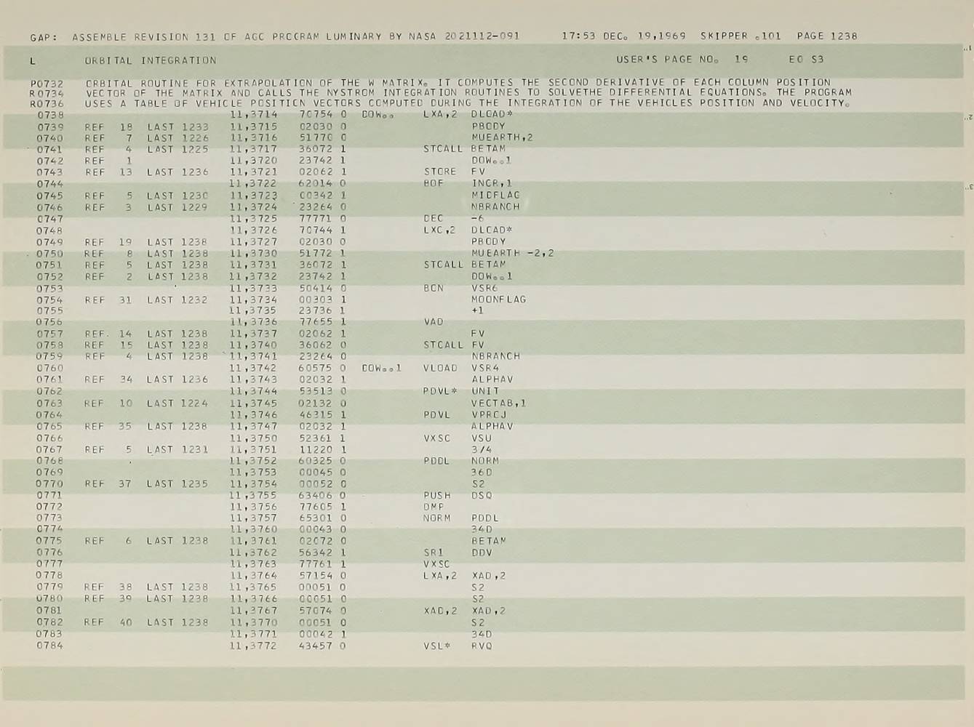
Task: Select the 'DEC' opcode on line 0747
Action: [434, 218]
